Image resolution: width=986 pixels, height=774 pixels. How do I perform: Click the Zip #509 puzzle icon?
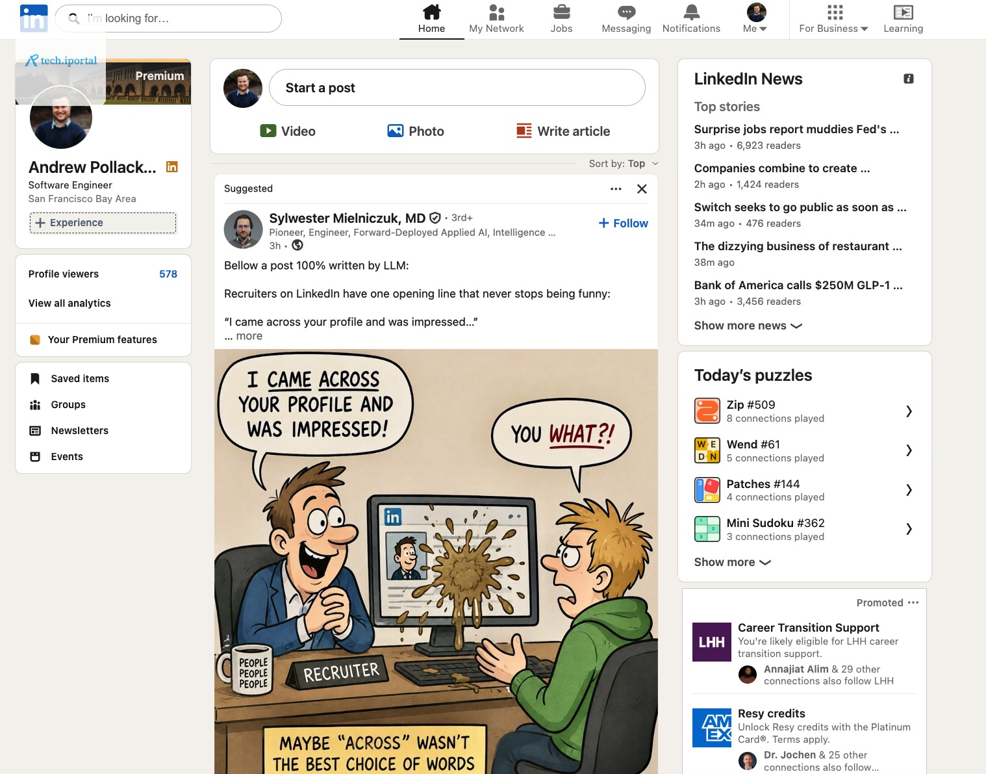[x=707, y=411]
